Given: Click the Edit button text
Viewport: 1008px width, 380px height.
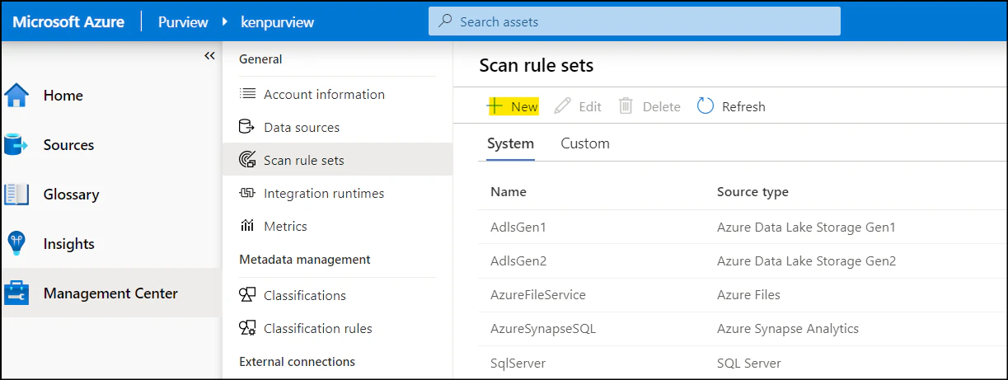Looking at the screenshot, I should [590, 106].
